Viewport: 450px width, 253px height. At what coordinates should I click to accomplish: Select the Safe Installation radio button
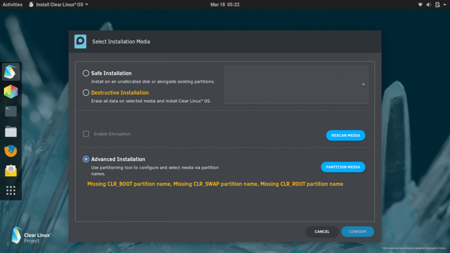click(x=86, y=73)
